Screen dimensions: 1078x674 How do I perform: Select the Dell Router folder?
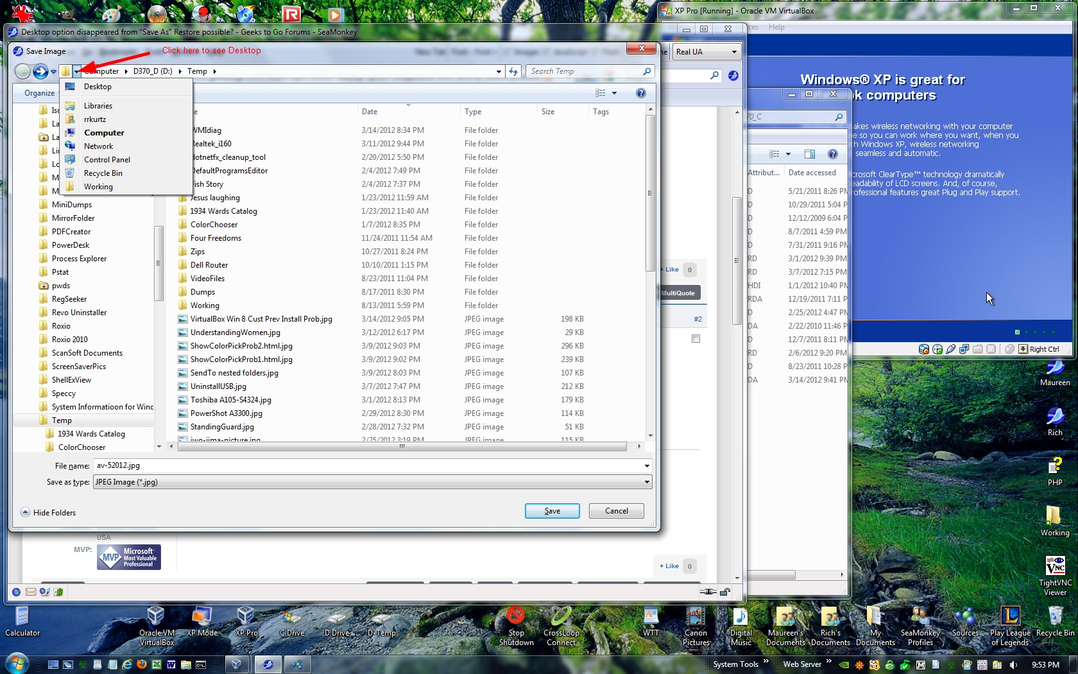tap(209, 265)
